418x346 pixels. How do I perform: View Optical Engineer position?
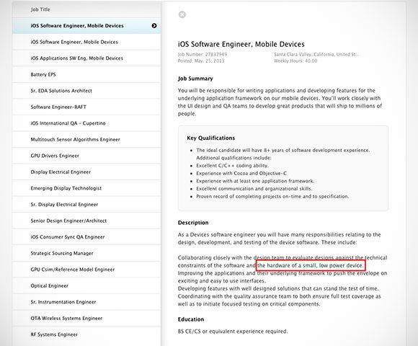[86, 285]
